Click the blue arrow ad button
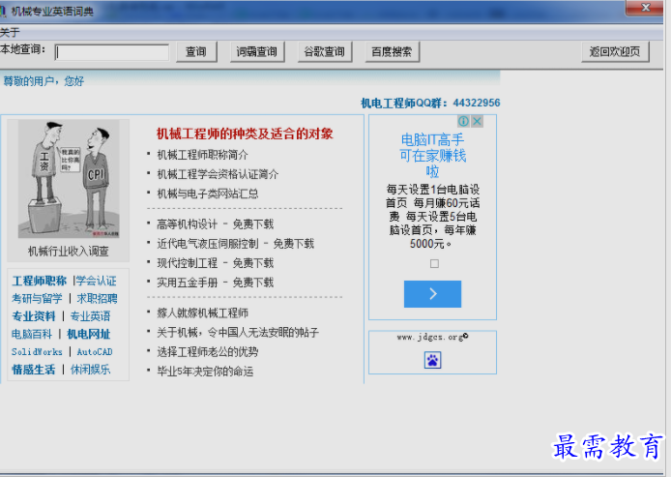Screen dimensions: 671x477 click(432, 294)
